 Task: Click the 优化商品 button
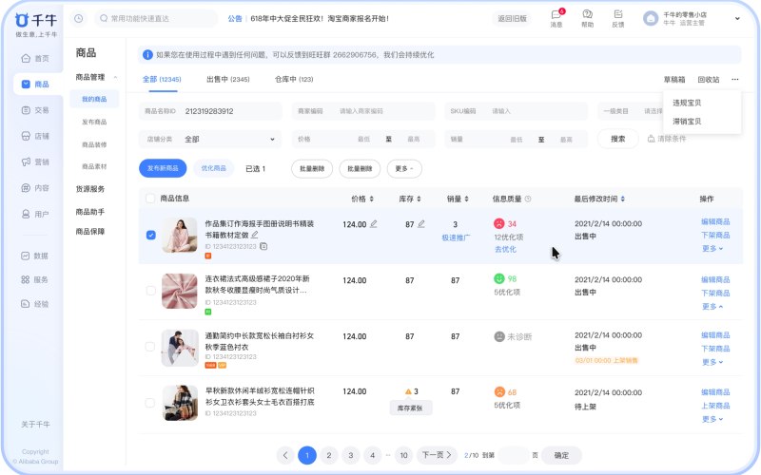click(213, 168)
